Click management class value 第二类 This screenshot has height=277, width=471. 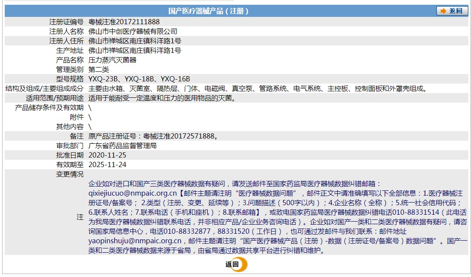click(98, 70)
